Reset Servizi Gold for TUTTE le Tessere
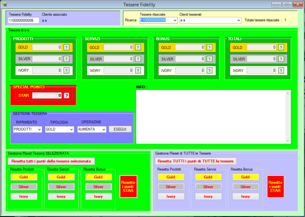Image resolution: width=305 pixels, height=217 pixels. pyautogui.click(x=208, y=177)
